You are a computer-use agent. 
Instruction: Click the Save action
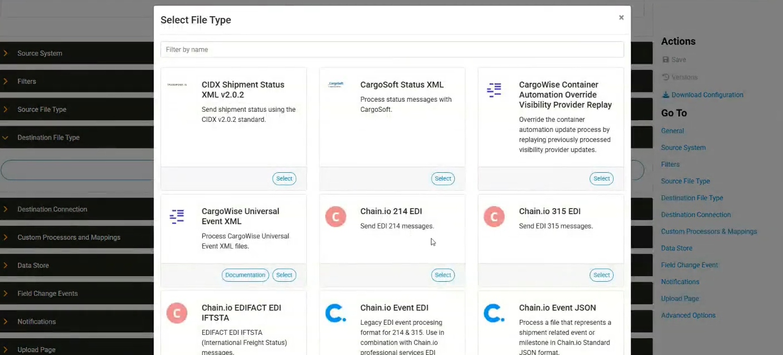pos(678,59)
